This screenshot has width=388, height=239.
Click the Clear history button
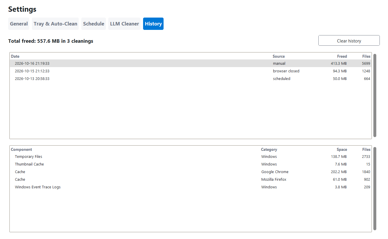(x=349, y=41)
